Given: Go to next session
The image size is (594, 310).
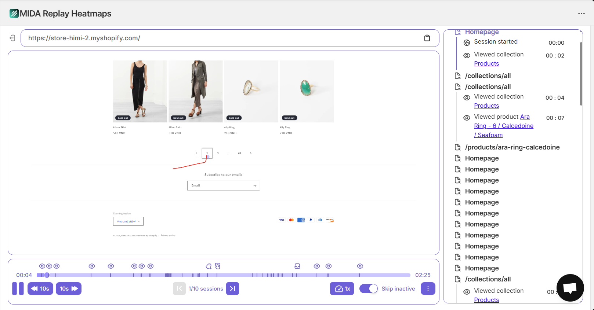Looking at the screenshot, I should (232, 289).
